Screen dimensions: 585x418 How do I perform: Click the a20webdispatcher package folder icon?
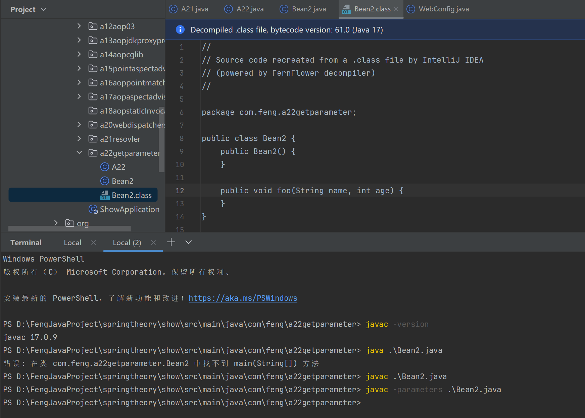93,125
